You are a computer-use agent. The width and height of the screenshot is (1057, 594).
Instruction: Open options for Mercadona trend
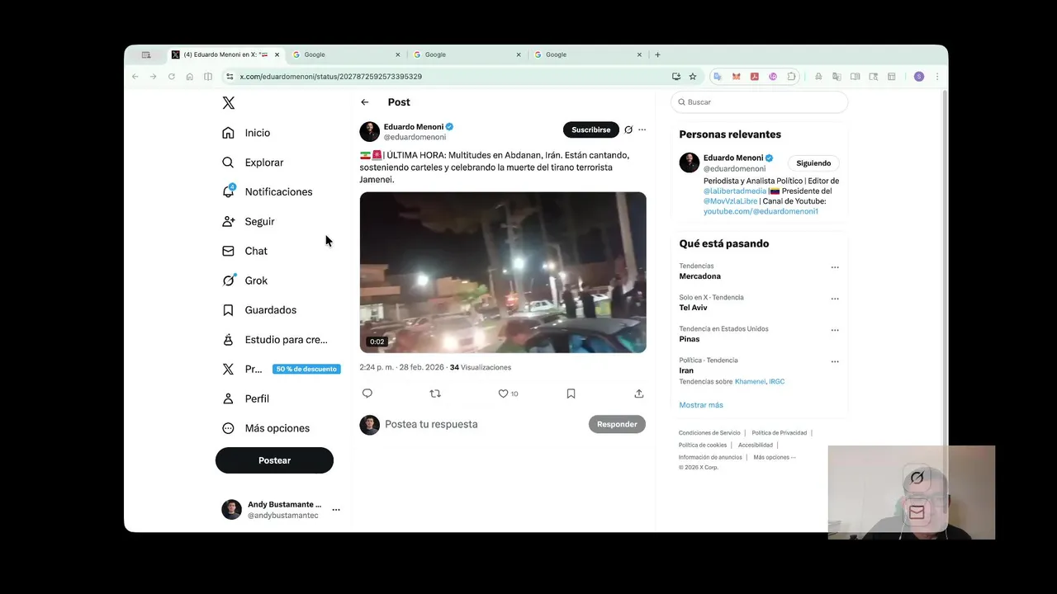(x=835, y=267)
